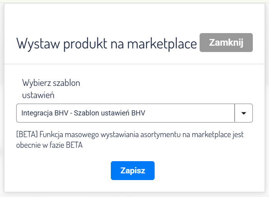The width and height of the screenshot is (269, 197).
Task: Click the [BETA] tag in the notice
Action: 26,134
